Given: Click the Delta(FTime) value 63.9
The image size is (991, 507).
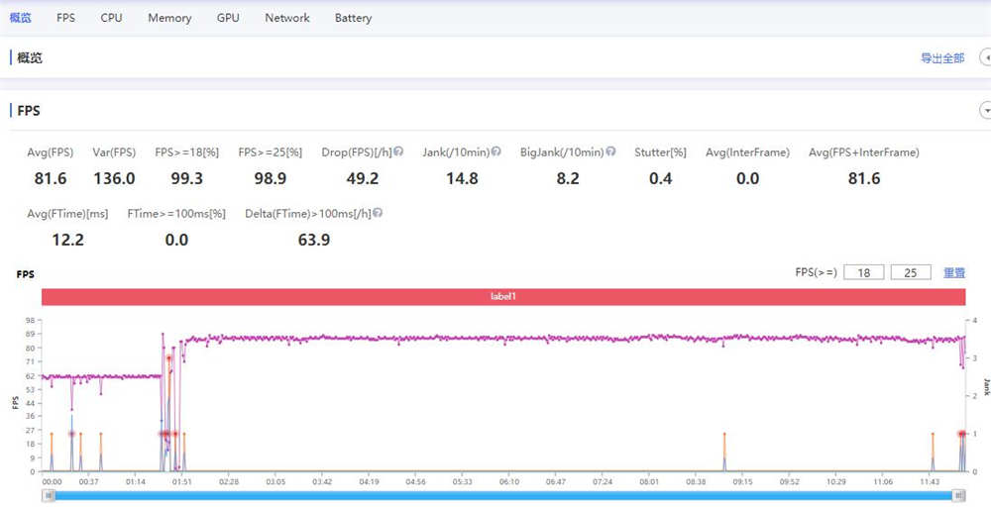Looking at the screenshot, I should [x=314, y=240].
